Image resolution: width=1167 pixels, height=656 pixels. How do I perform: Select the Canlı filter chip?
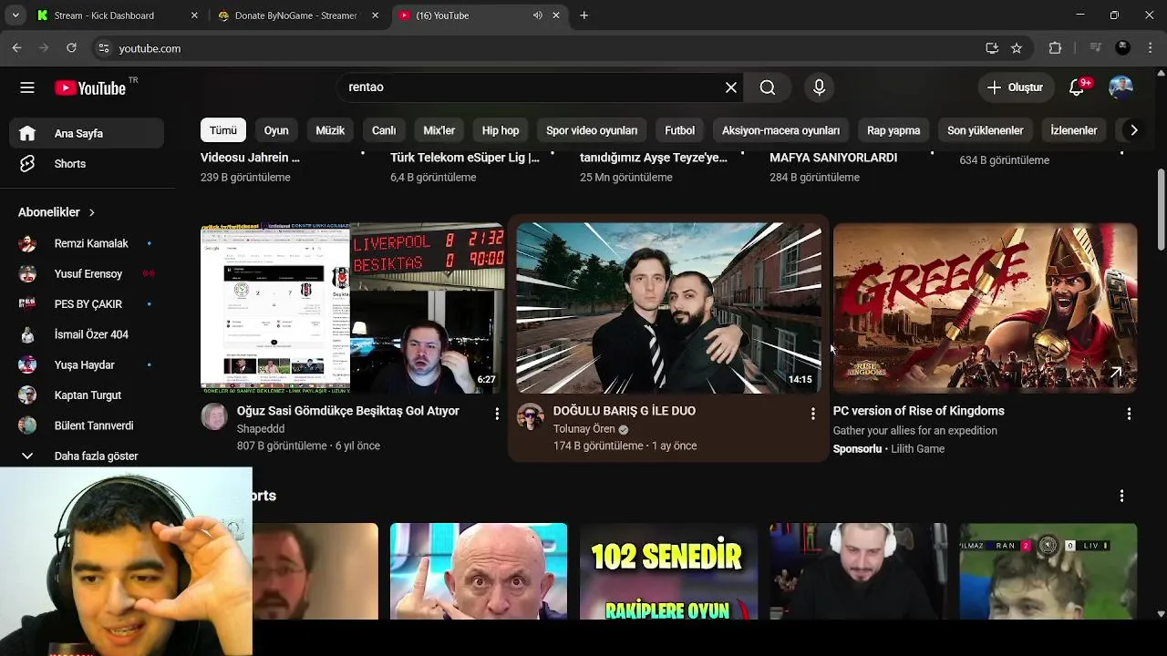point(384,130)
